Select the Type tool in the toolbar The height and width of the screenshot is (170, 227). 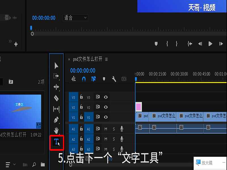56,143
